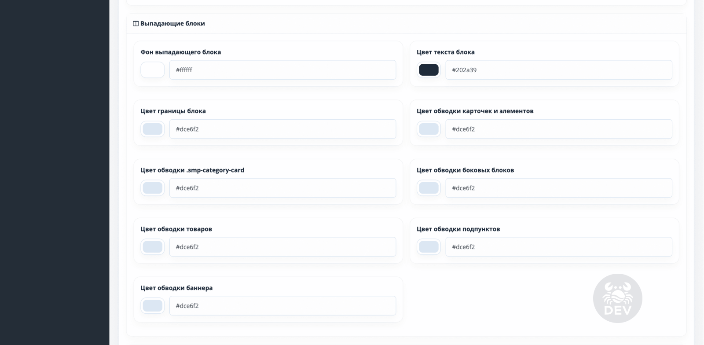Open swatch for Цвет обводки боковых блоков

pyautogui.click(x=429, y=188)
